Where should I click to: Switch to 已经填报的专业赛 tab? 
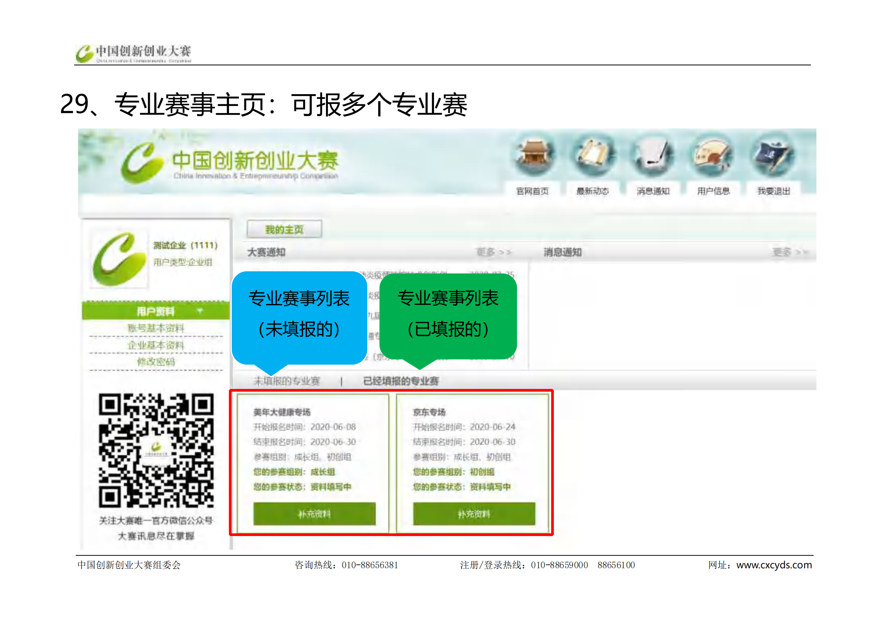point(401,381)
